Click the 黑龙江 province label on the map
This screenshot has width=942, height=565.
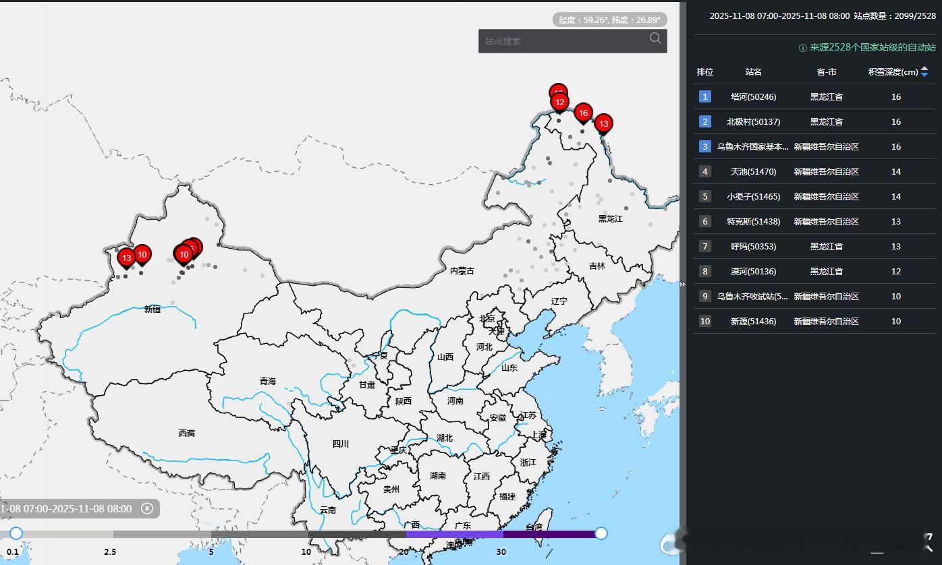point(611,219)
